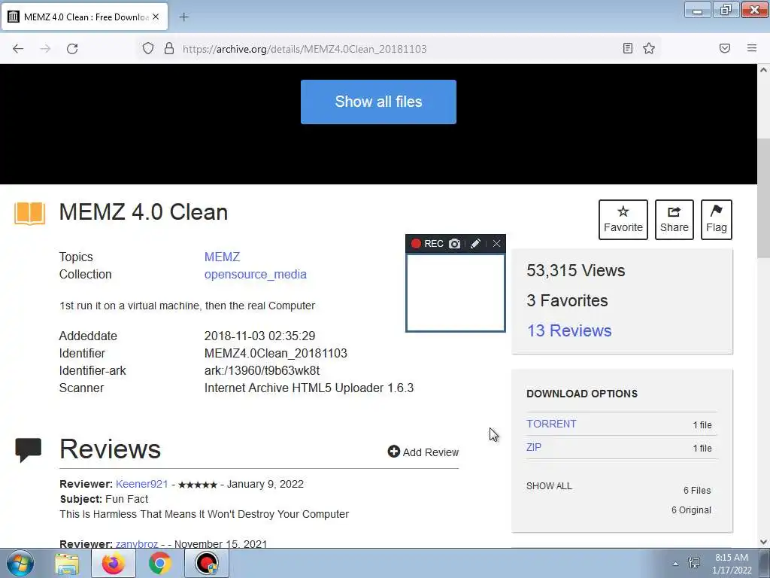Open the opensource_media collection link
770x578 pixels.
click(x=256, y=274)
